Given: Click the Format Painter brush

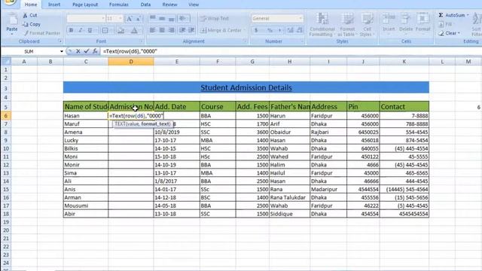Looking at the screenshot, I should [x=26, y=33].
